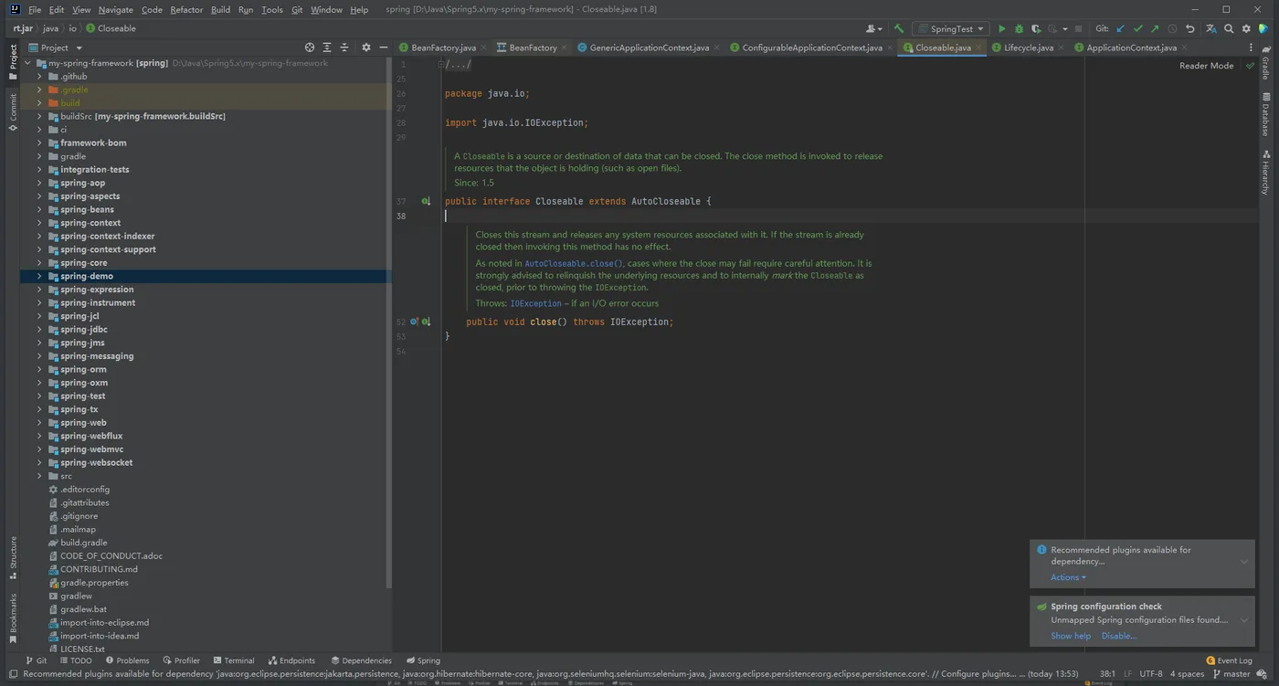Viewport: 1279px width, 686px height.
Task: Open the File menu
Action: (x=35, y=10)
